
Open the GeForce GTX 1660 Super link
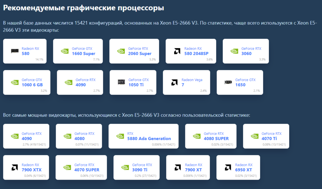pos(83,51)
